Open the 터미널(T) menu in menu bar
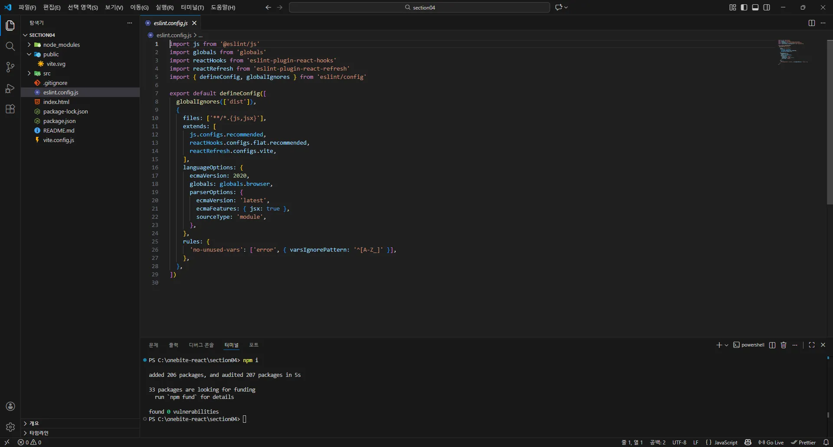 (192, 7)
